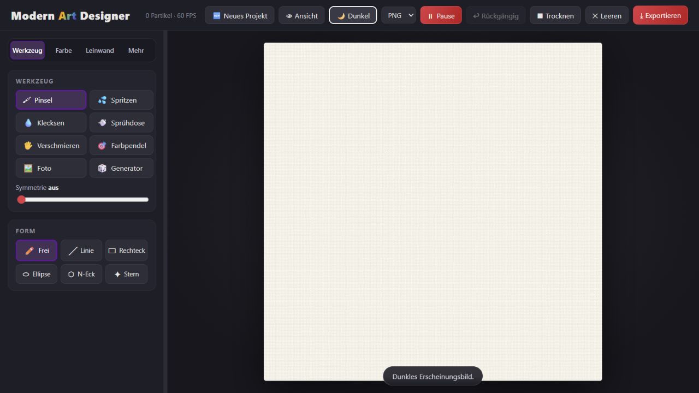The image size is (699, 393).
Task: Pick the N-Eck polygon shape
Action: [x=81, y=274]
